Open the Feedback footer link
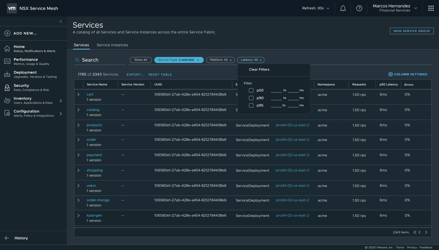 (x=426, y=248)
